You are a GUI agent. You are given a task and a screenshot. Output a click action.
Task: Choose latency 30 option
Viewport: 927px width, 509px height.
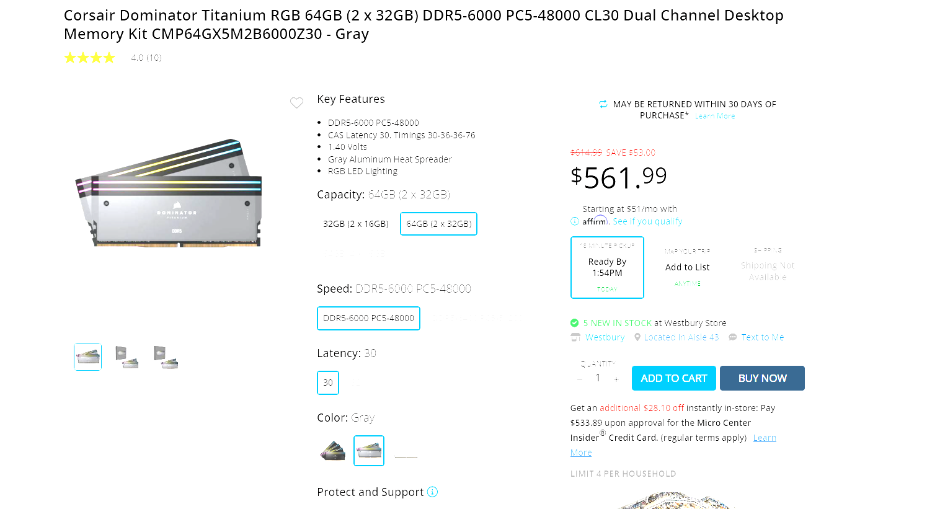328,383
